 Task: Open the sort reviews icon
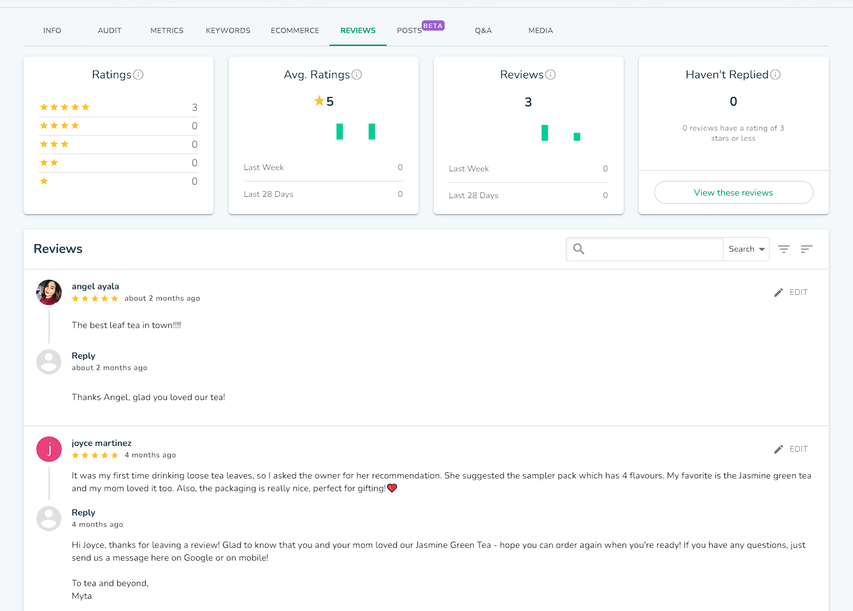[x=806, y=249]
